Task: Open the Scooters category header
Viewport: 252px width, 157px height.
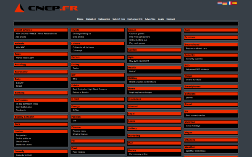Action: [x=211, y=38]
